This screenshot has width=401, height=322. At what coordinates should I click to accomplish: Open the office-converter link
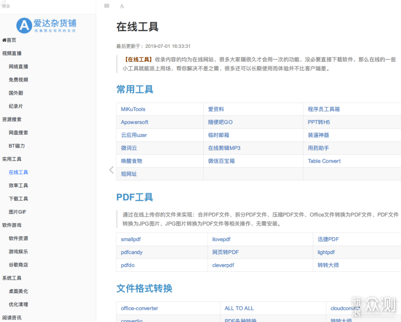[139, 308]
